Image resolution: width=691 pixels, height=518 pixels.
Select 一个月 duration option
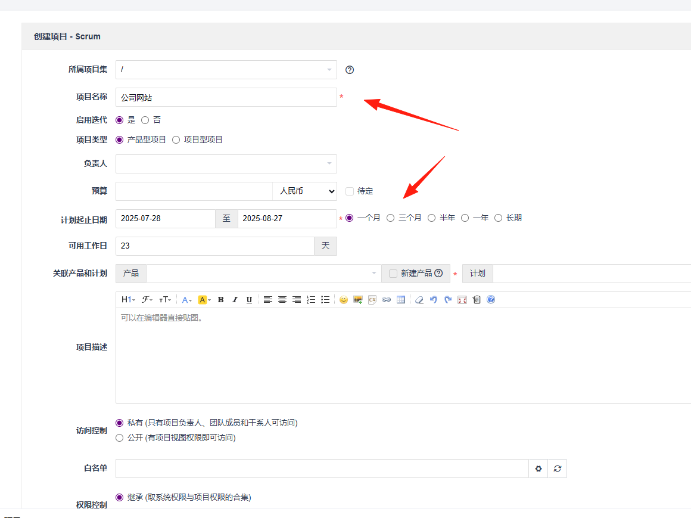coord(350,218)
